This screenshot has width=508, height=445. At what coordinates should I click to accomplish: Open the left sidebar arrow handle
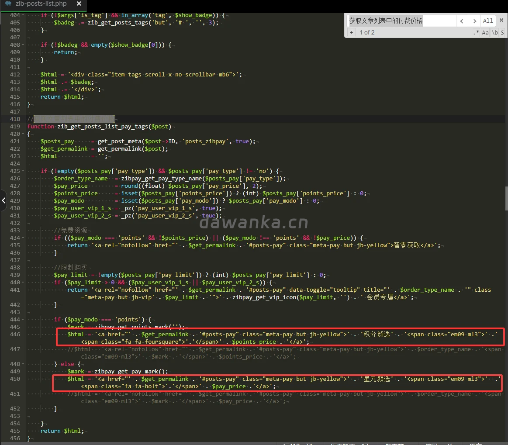3,200
